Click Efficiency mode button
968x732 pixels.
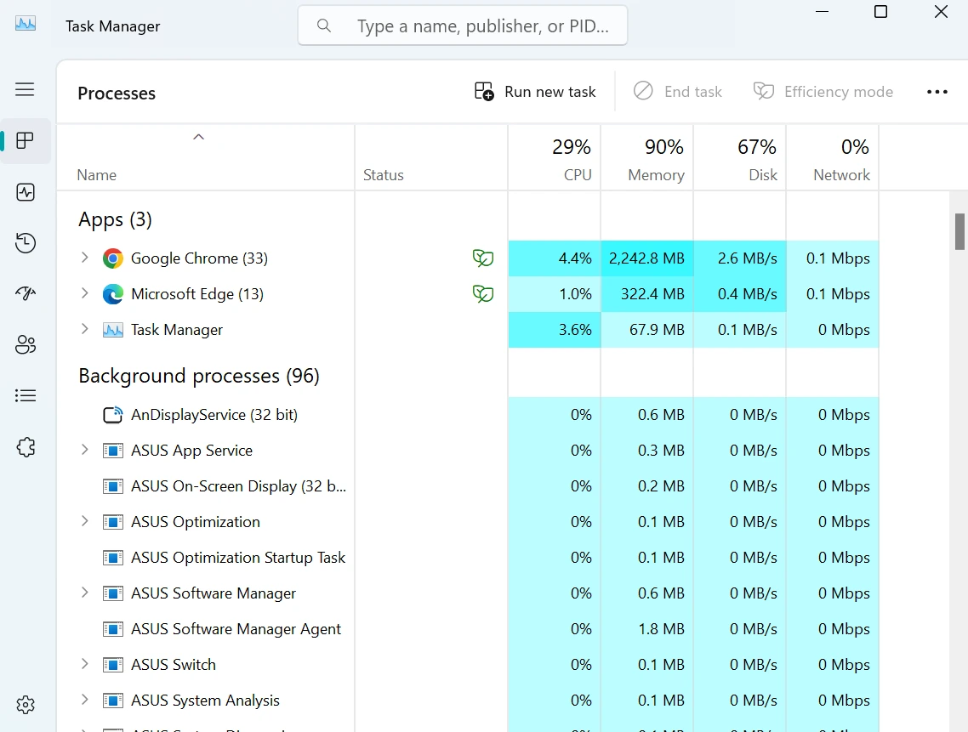pyautogui.click(x=823, y=91)
